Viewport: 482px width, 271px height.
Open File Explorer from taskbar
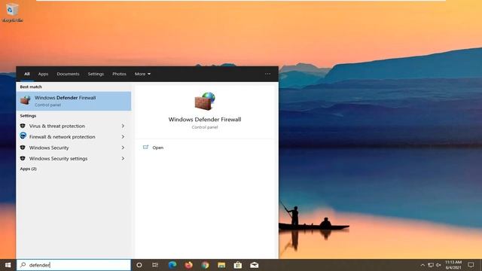(x=221, y=265)
